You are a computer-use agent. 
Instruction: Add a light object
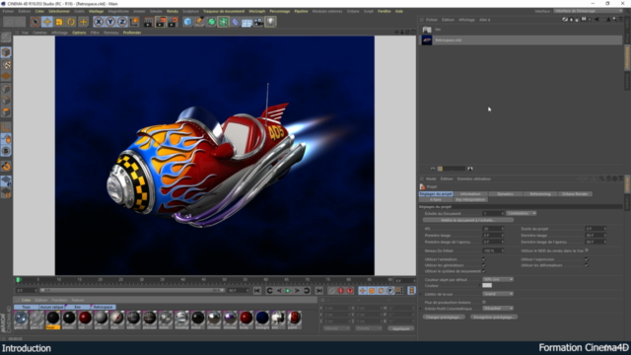click(x=270, y=22)
